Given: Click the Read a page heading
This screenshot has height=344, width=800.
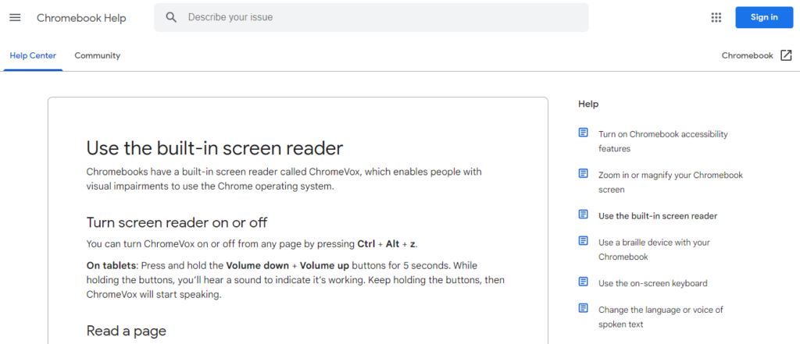Looking at the screenshot, I should pos(126,331).
